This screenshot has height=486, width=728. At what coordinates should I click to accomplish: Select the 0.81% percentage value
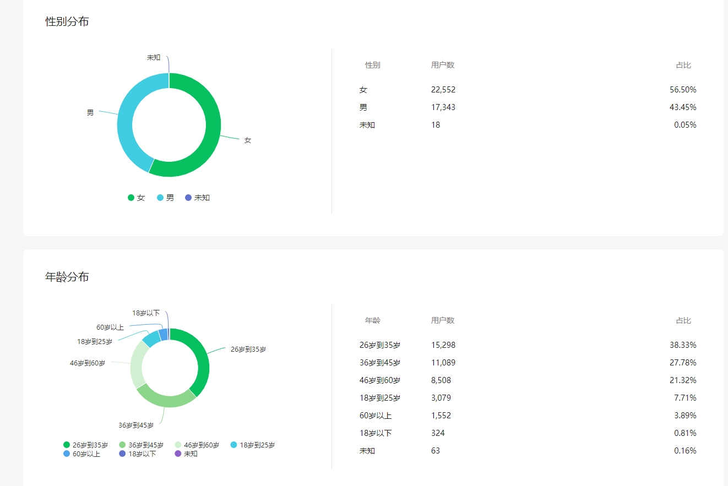click(x=685, y=433)
